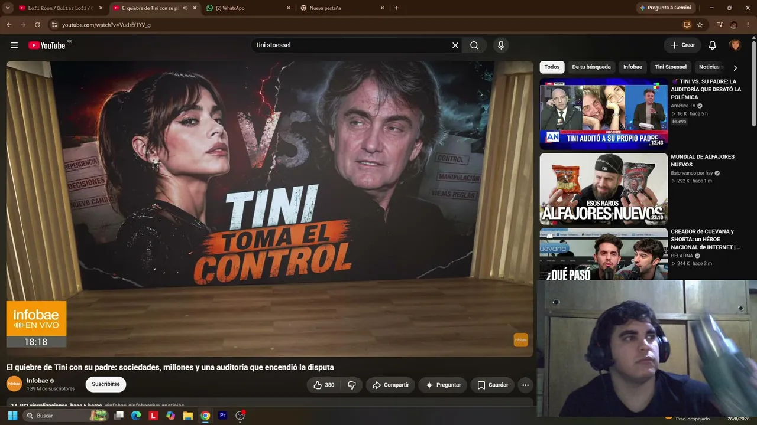Click the video player to pause
The image size is (757, 425).
point(270,208)
